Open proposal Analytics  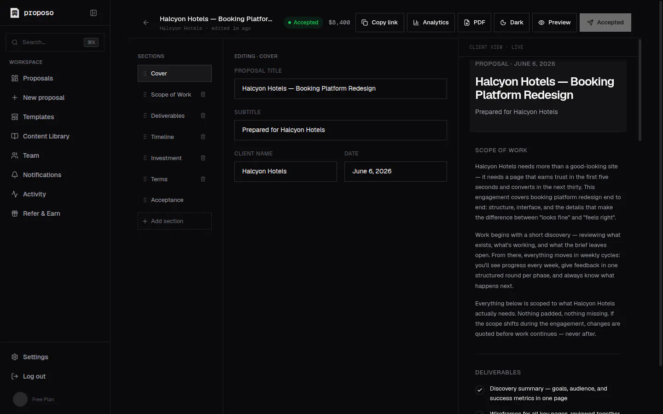pos(431,23)
